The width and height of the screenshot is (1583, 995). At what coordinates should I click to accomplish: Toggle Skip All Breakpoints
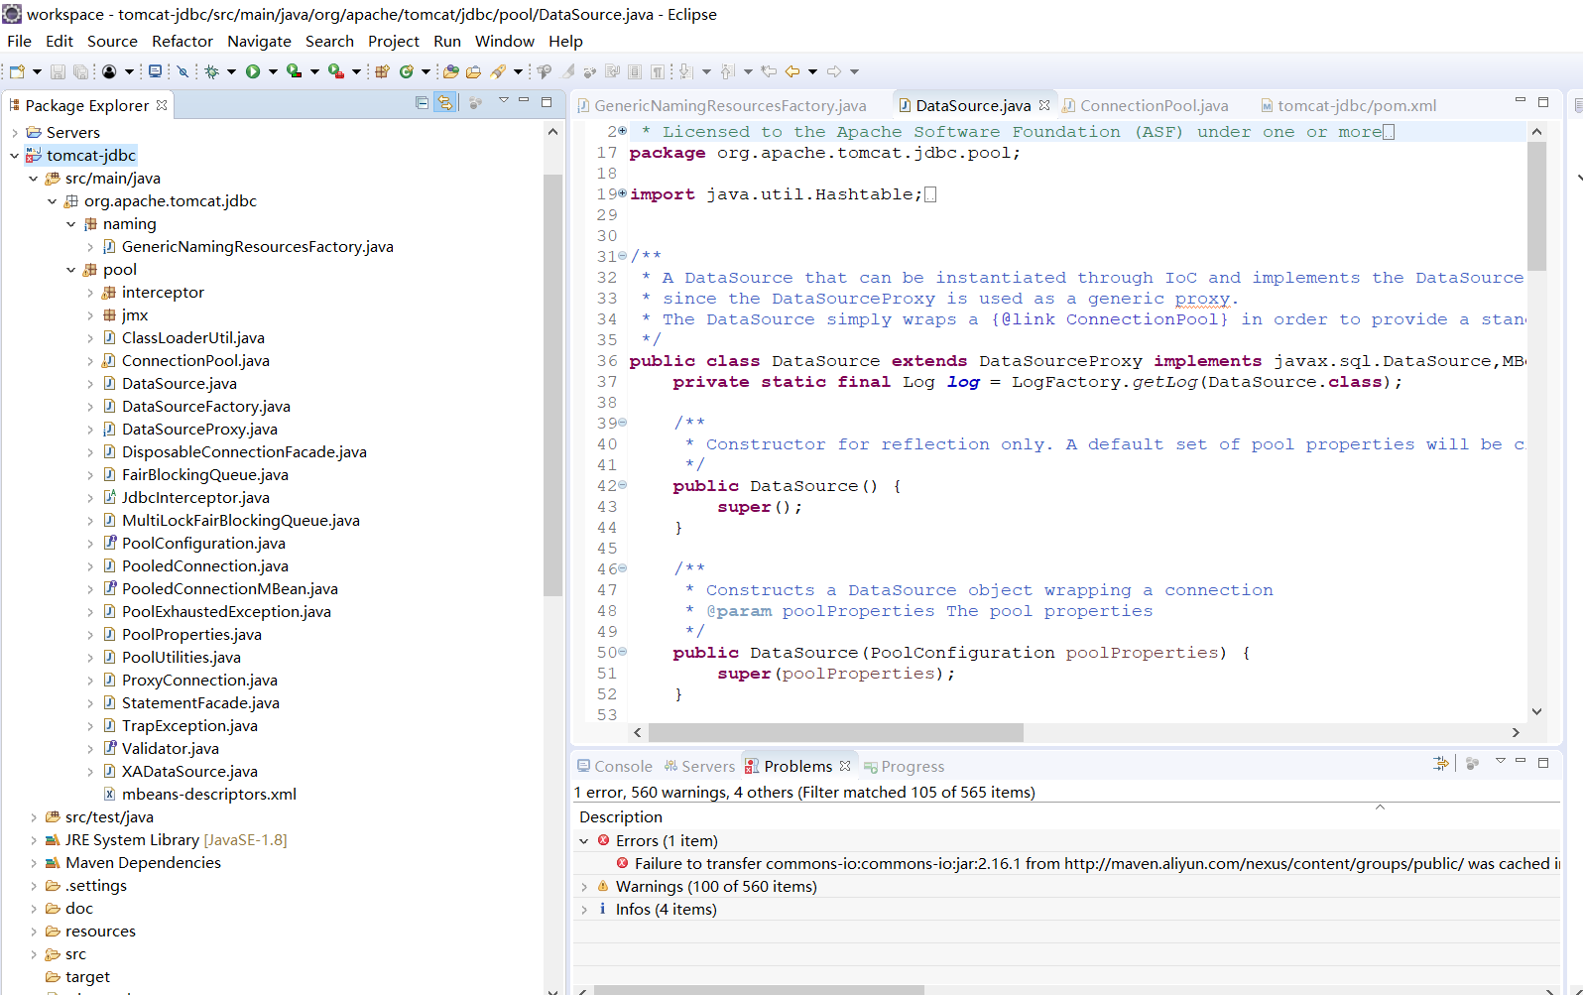pyautogui.click(x=183, y=71)
